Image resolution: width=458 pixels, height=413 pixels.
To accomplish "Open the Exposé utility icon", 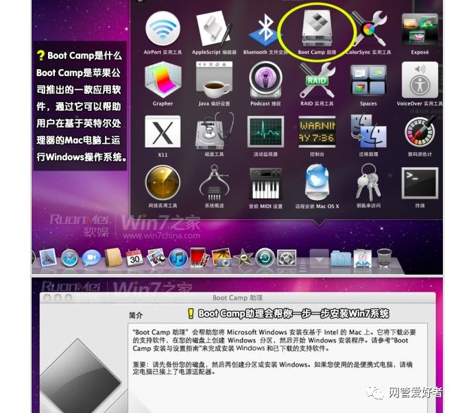I will point(420,30).
